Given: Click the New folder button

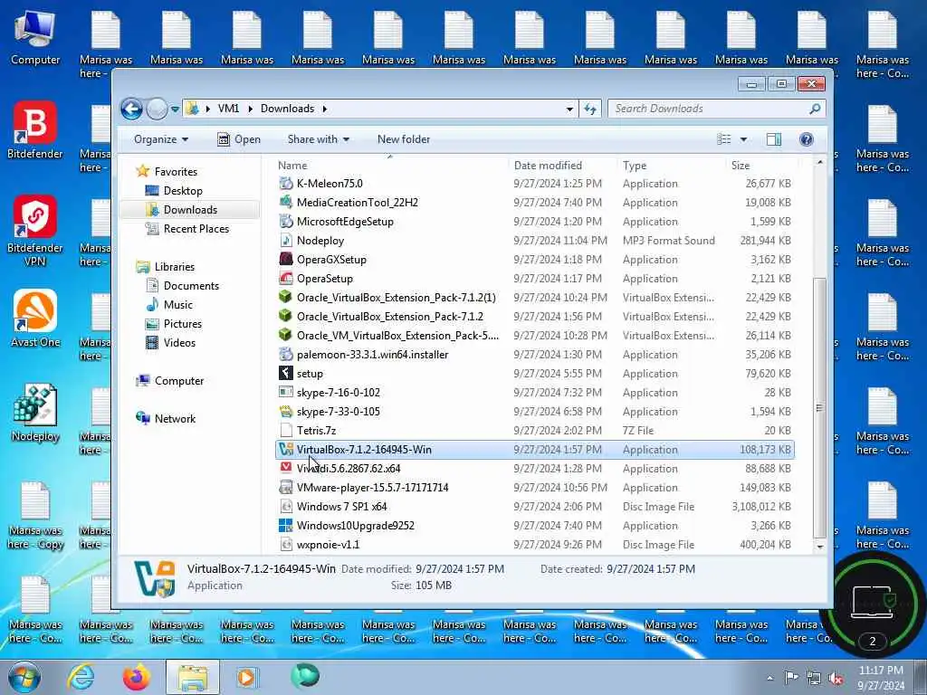Looking at the screenshot, I should click(404, 138).
